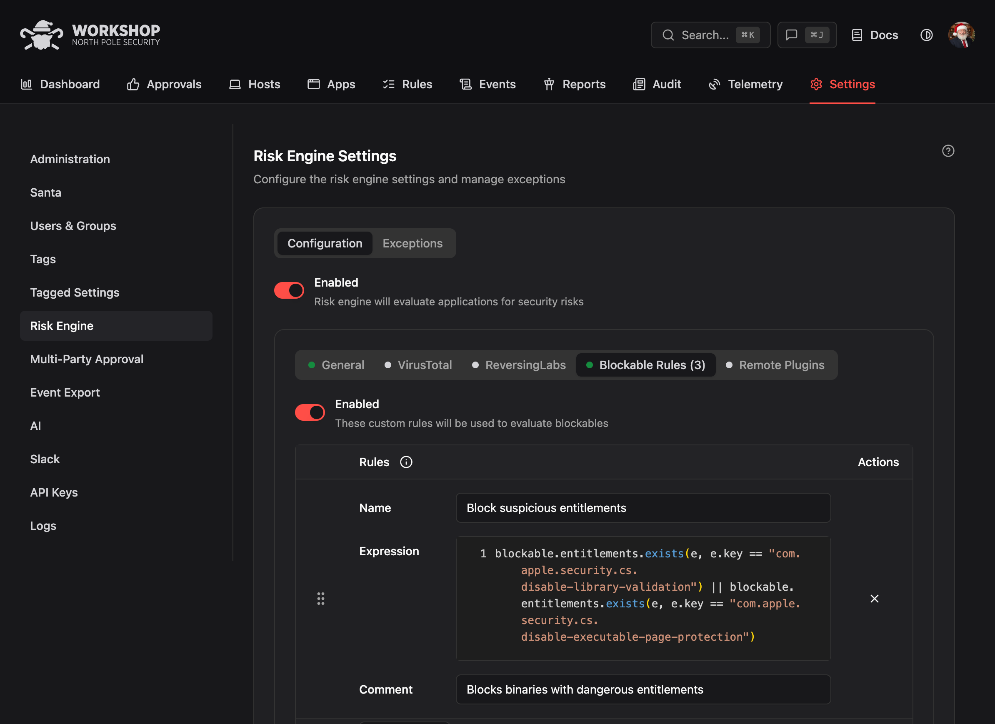Open the Apps tab
Screen dimensions: 995x724
coord(331,84)
